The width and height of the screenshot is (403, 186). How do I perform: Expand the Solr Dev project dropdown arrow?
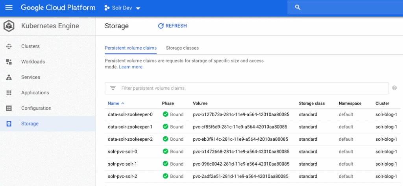(138, 8)
